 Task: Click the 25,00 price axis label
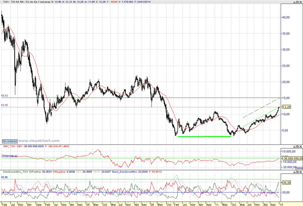click(x=286, y=66)
